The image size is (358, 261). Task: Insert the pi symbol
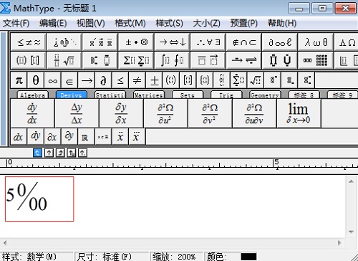(x=19, y=80)
